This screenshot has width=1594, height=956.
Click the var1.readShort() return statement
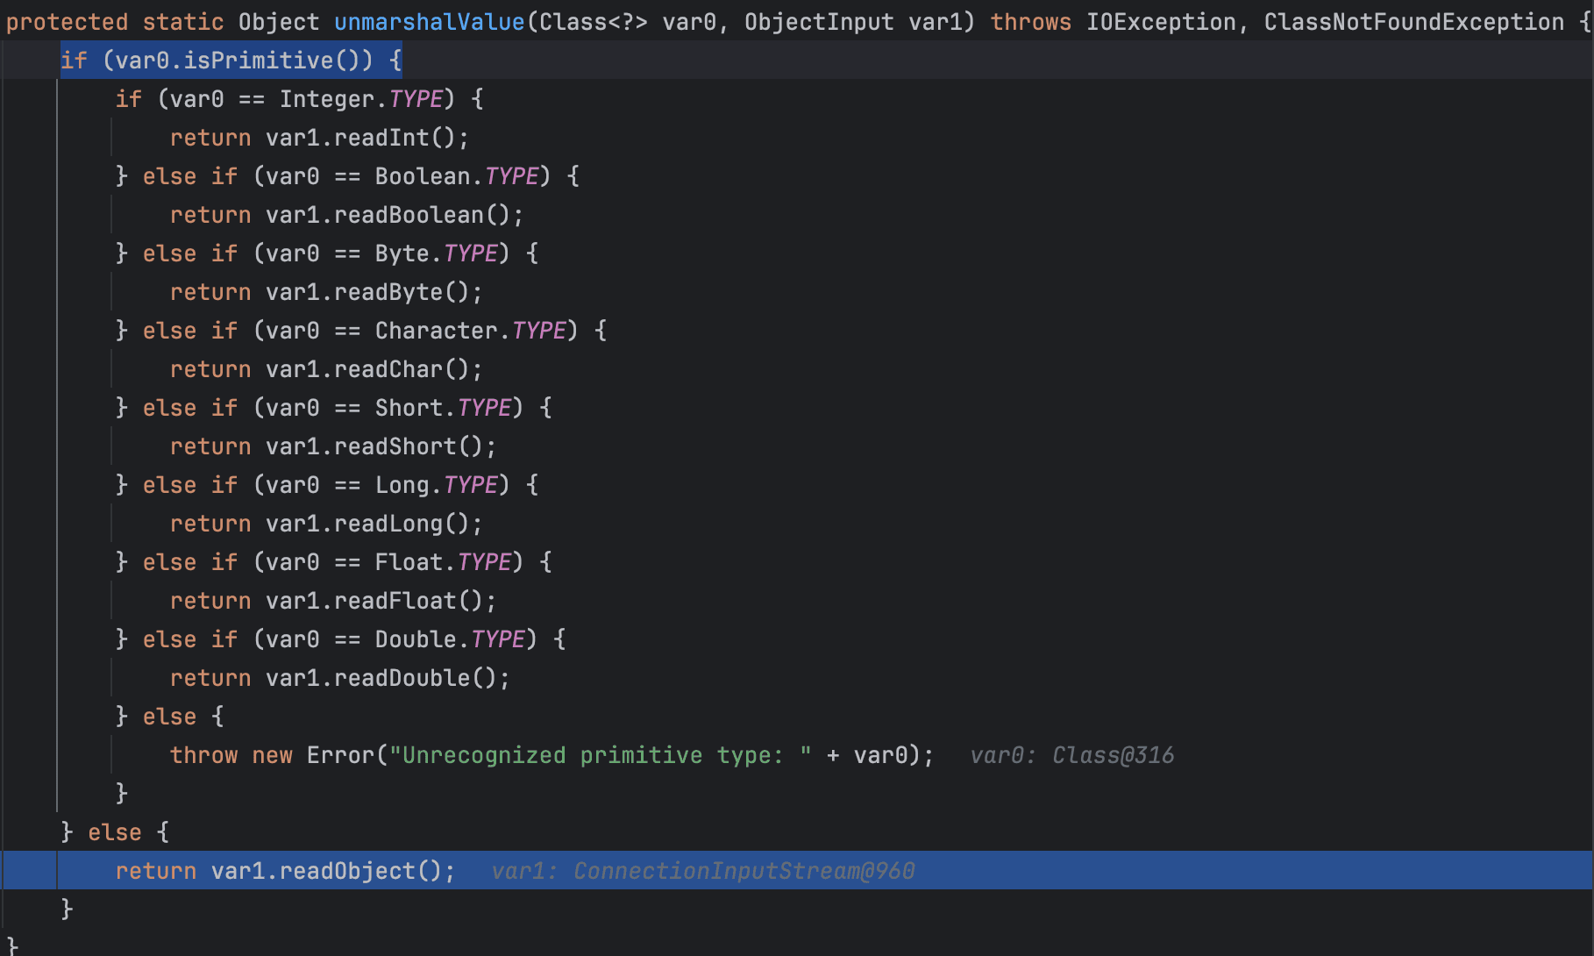[333, 446]
